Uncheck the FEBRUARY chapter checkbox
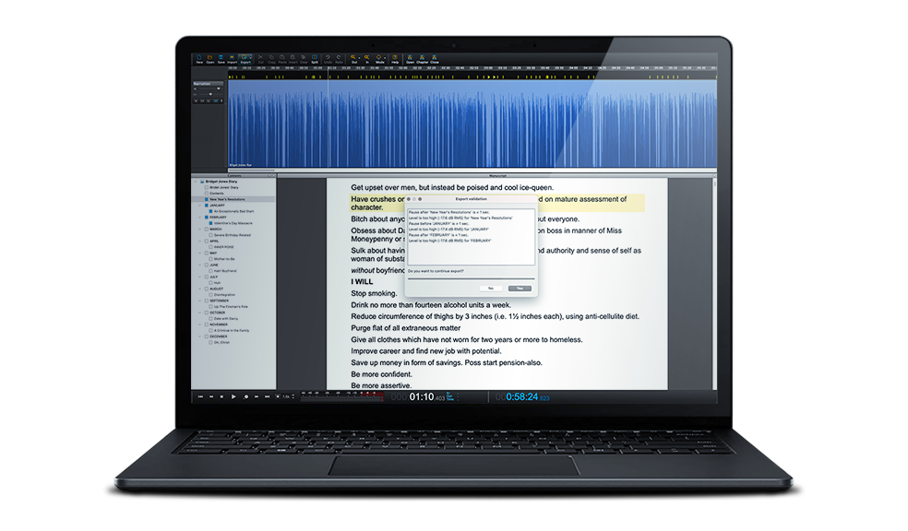908x531 pixels. tap(207, 218)
